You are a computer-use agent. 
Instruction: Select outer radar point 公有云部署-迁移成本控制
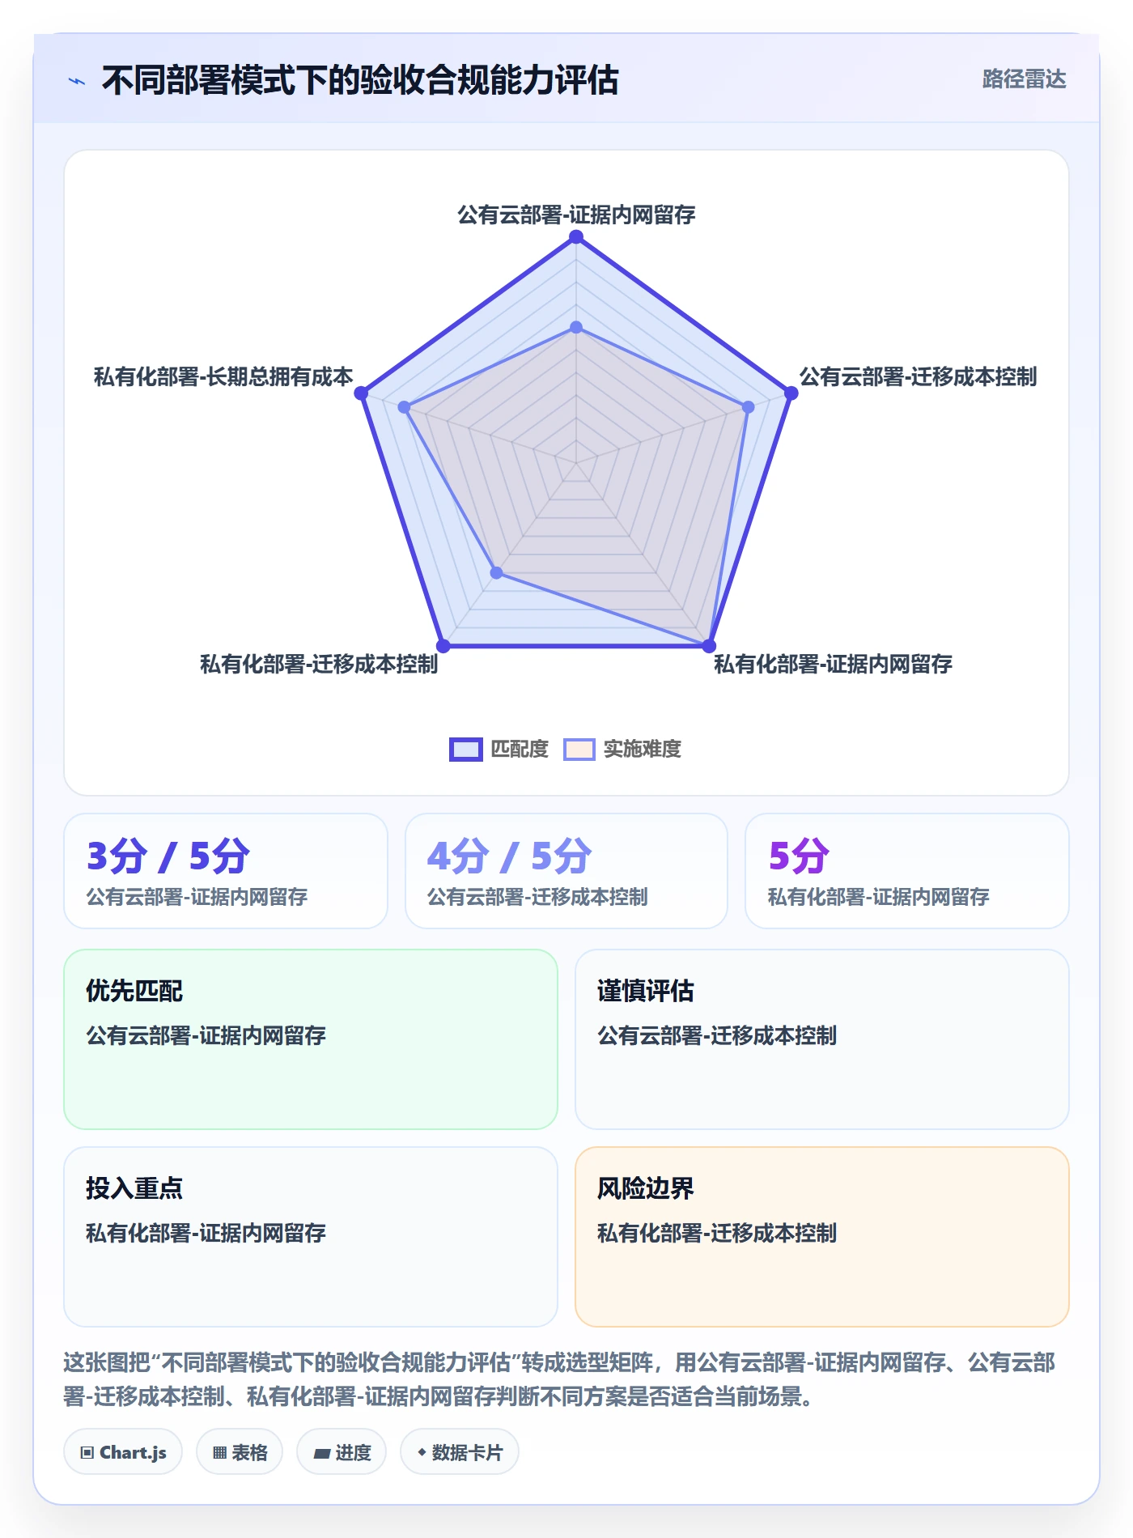pos(791,393)
